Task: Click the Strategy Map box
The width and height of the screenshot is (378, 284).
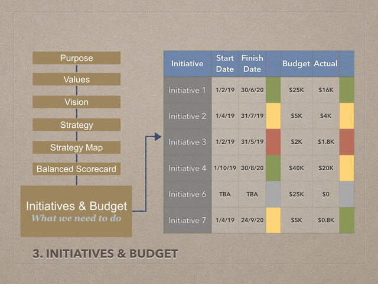Action: pos(76,147)
